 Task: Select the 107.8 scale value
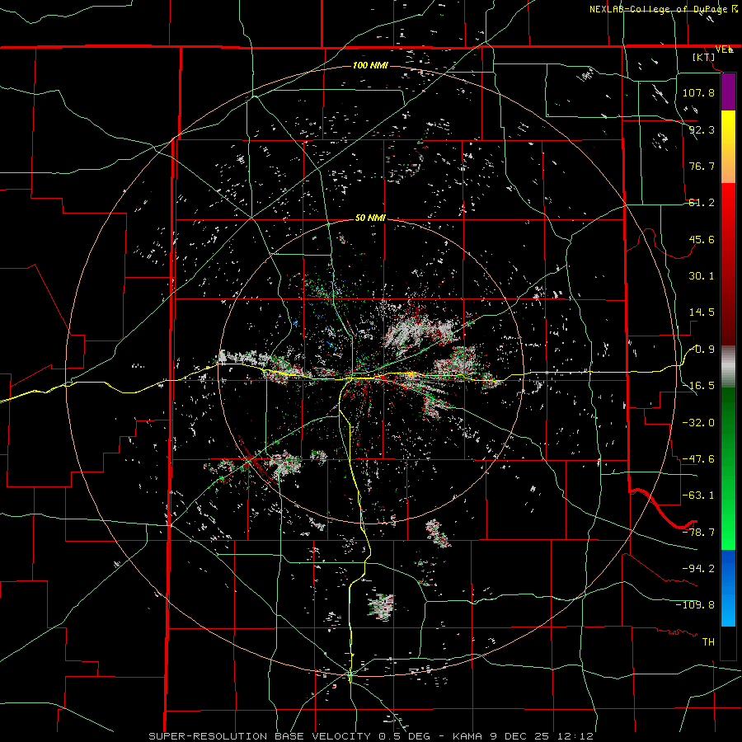point(698,92)
